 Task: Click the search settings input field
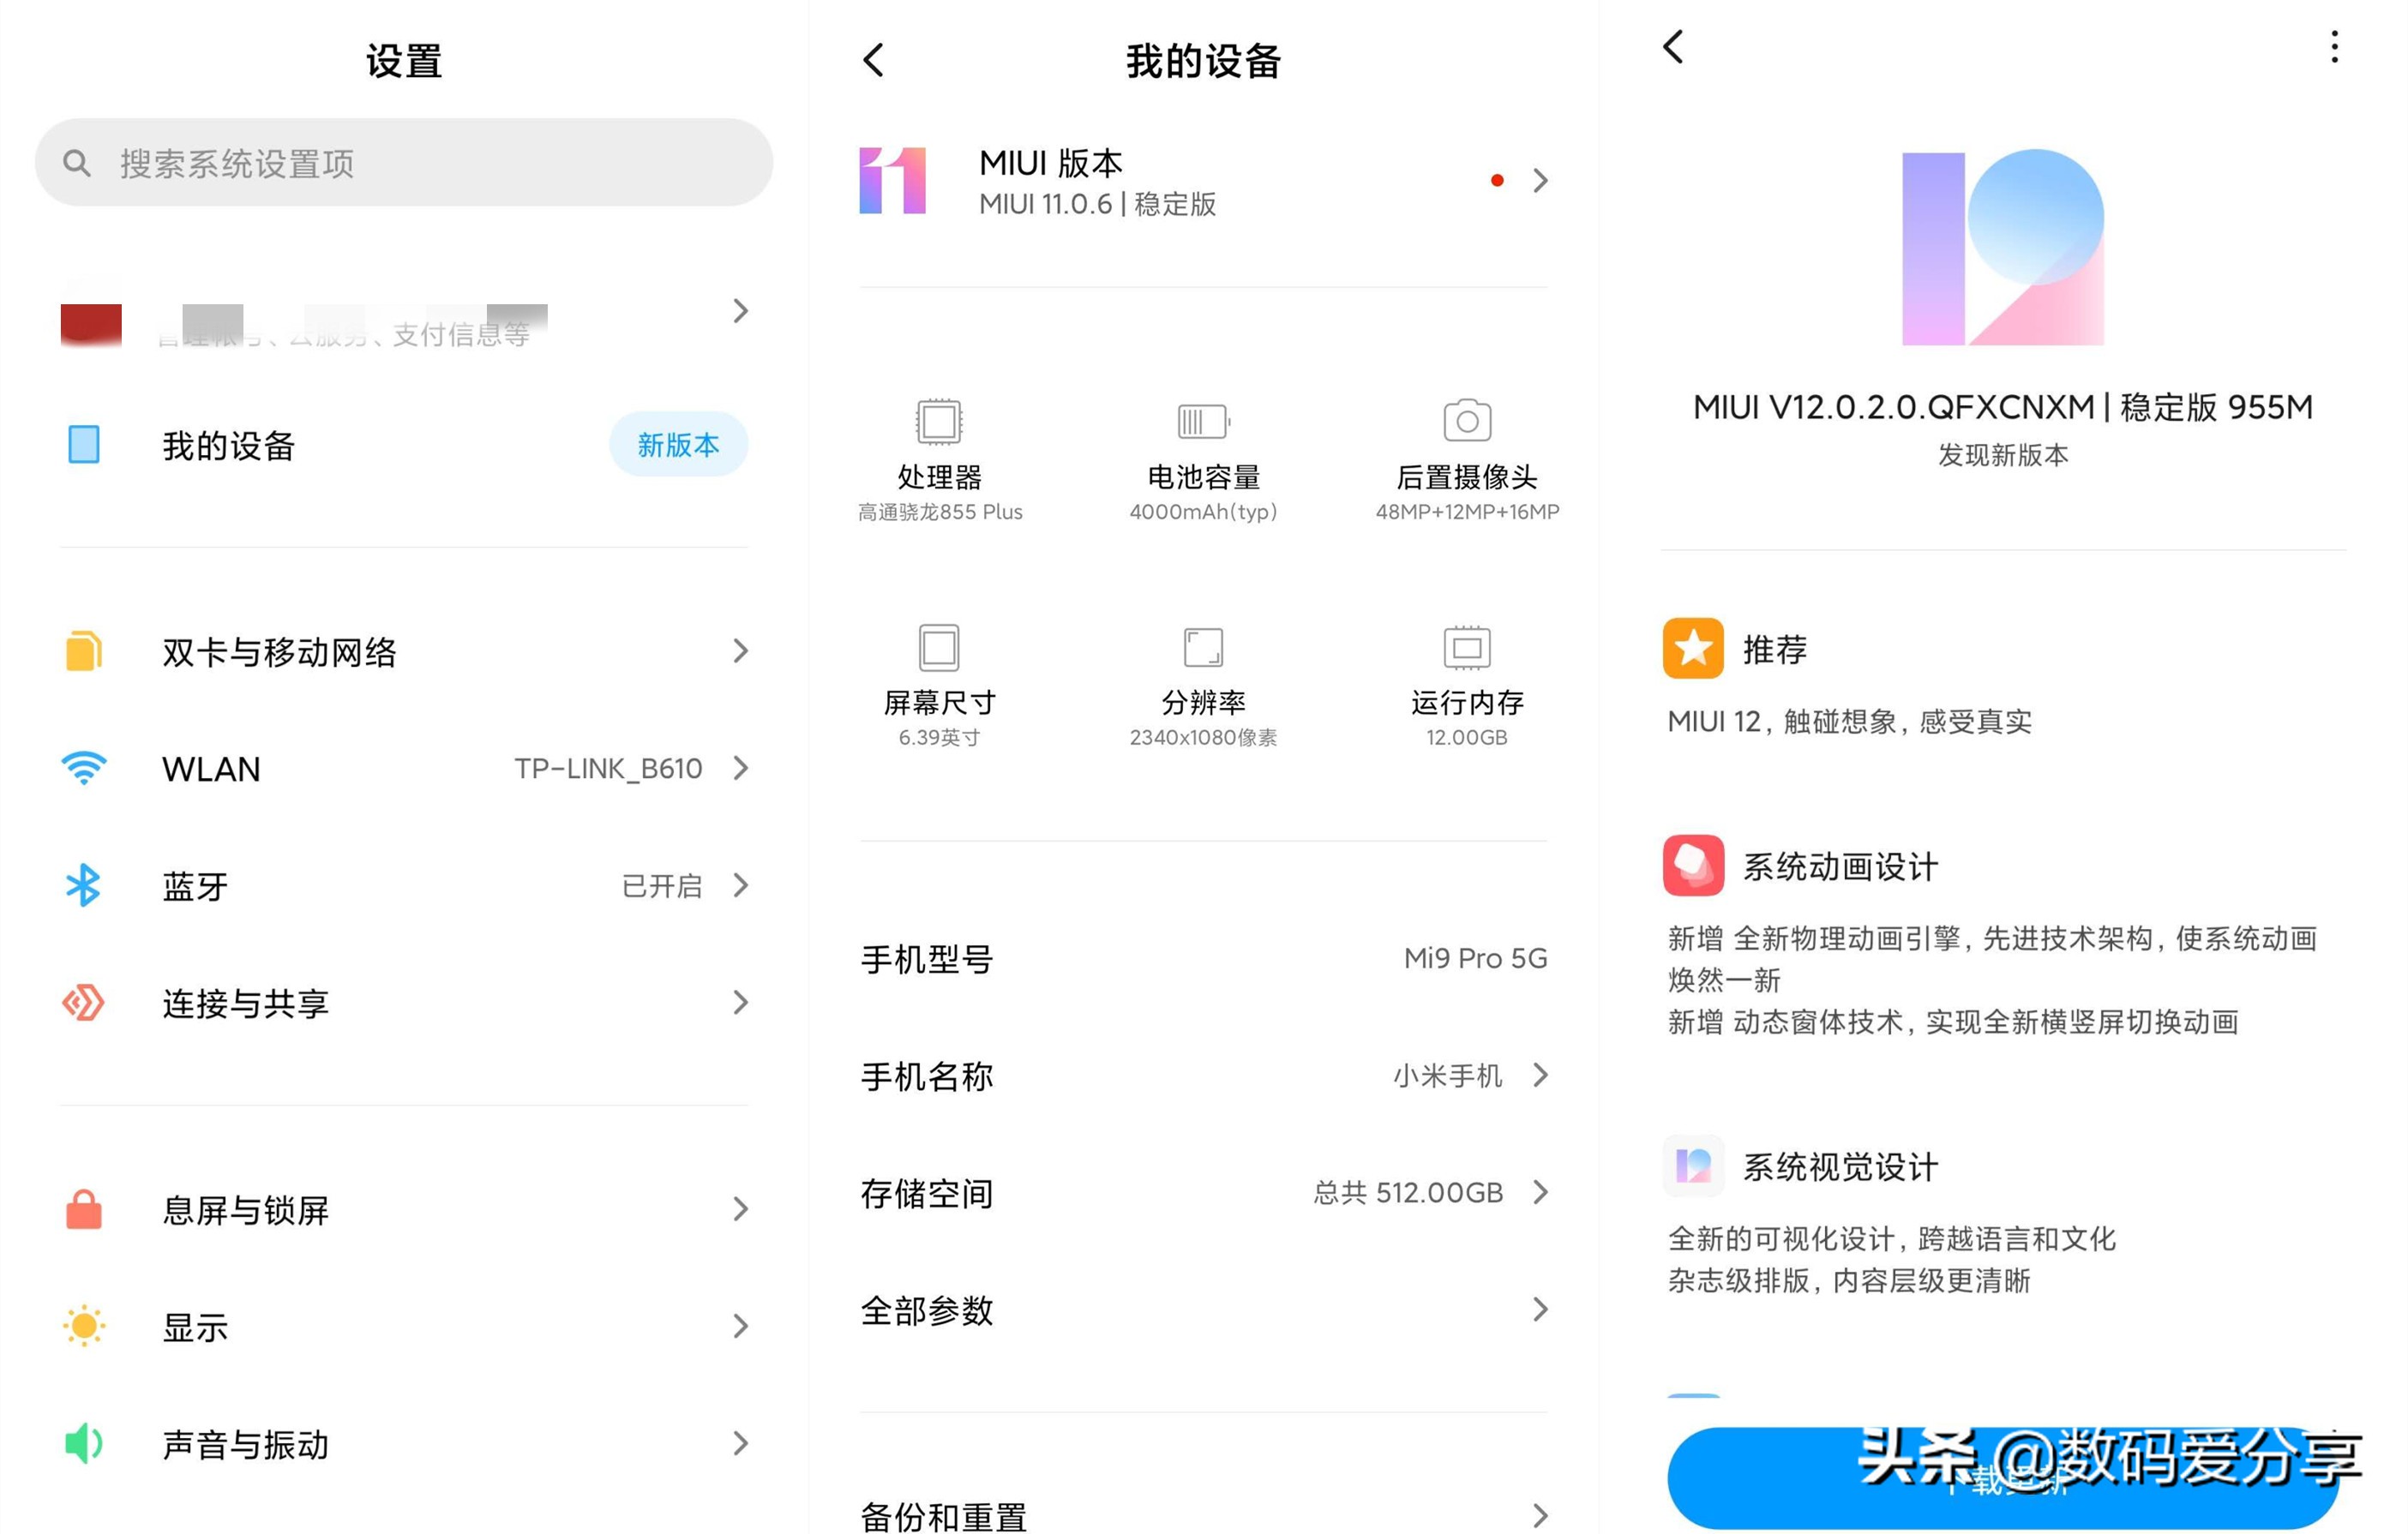403,163
